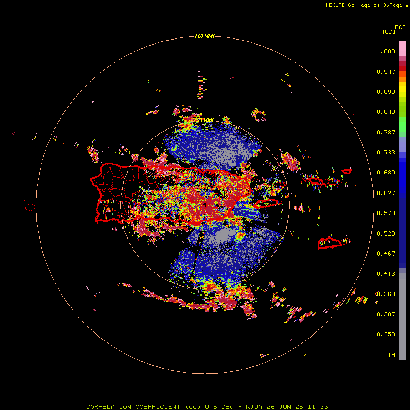The height and width of the screenshot is (410, 410).
Task: Click the gray lower segment of color bar
Action: click(402, 317)
